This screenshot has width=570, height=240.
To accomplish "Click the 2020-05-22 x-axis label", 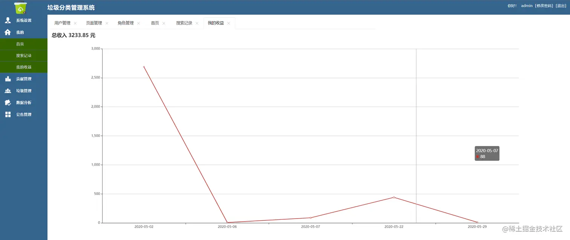I will click(394, 227).
